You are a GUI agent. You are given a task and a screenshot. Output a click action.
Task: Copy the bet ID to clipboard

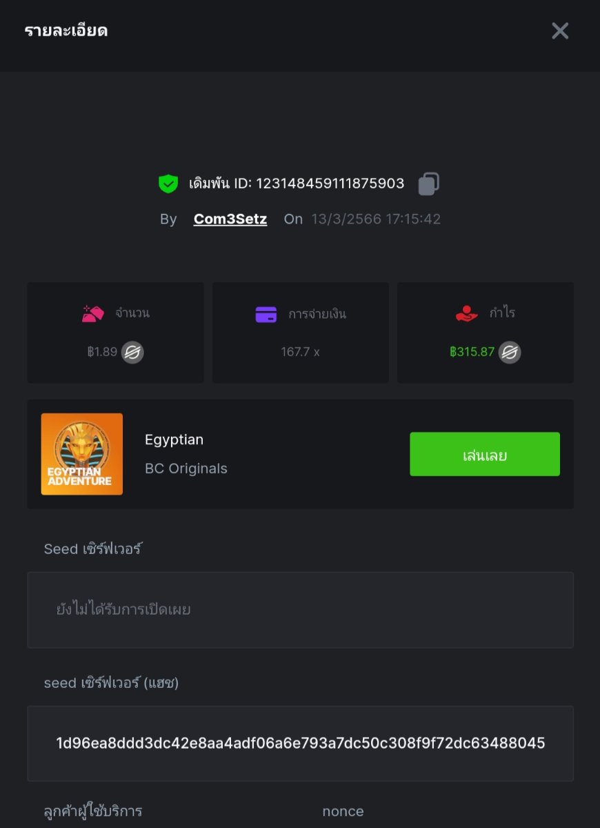tap(428, 184)
